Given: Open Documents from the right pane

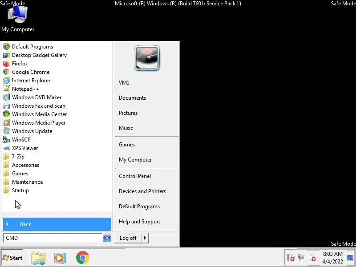Looking at the screenshot, I should click(x=132, y=98).
